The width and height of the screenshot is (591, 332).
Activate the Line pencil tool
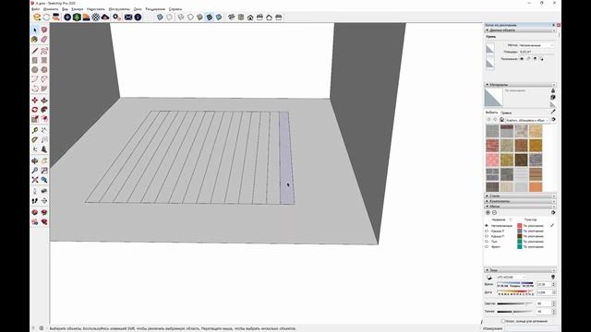35,51
